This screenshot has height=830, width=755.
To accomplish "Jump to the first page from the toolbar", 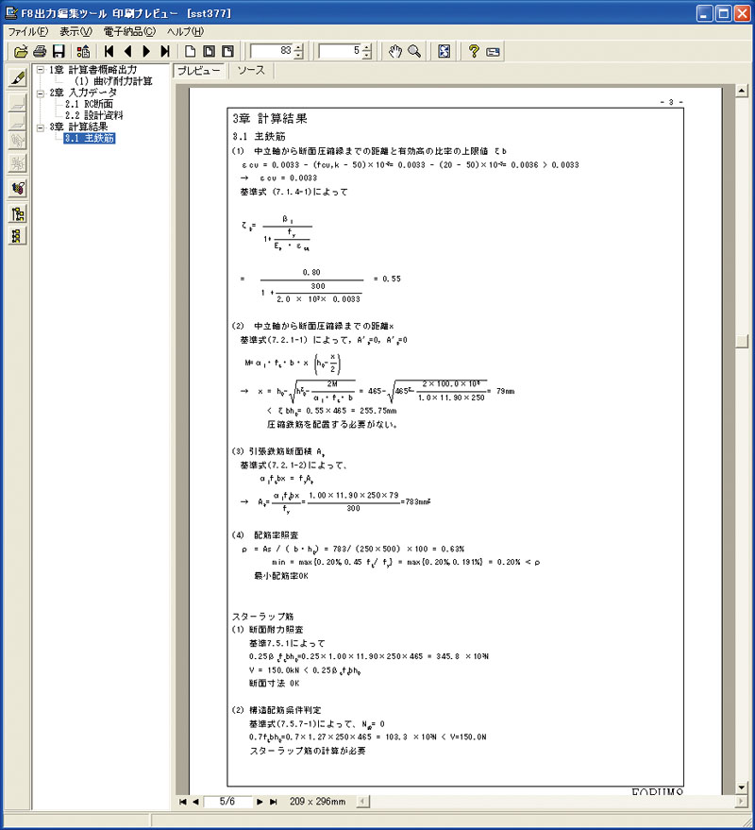I will click(109, 51).
